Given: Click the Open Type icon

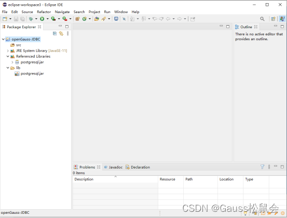Looking at the screenshot, I should (x=97, y=19).
